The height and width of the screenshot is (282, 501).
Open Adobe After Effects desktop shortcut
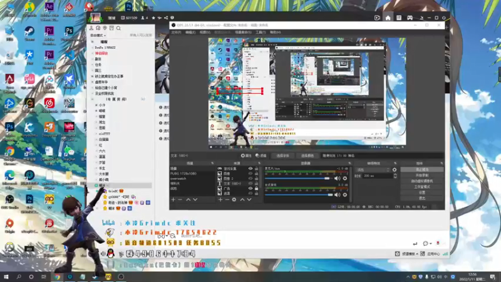[49, 11]
